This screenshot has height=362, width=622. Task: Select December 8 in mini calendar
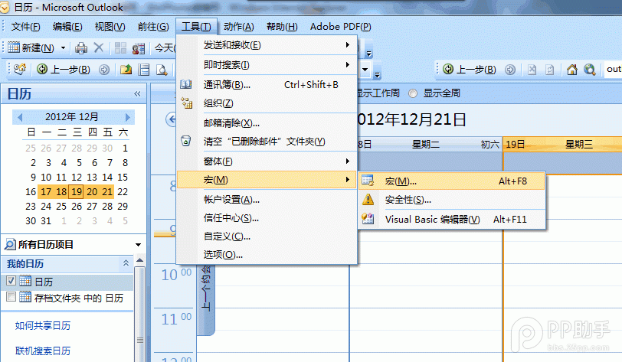click(125, 162)
